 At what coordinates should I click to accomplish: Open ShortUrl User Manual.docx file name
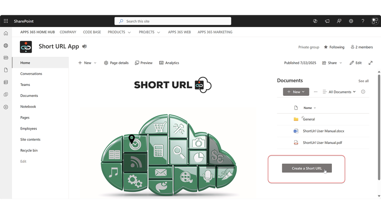pos(323,131)
